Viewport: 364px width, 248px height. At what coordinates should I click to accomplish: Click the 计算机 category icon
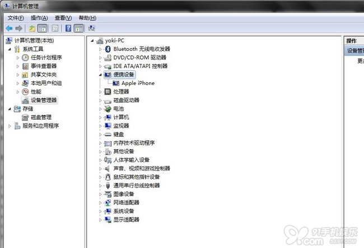coord(108,117)
